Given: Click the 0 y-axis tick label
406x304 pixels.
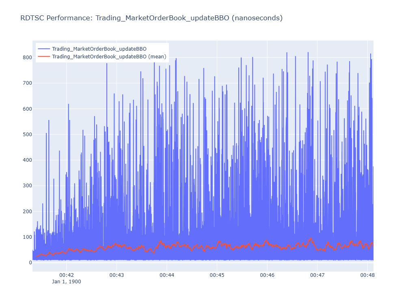Looking at the screenshot, I should pyautogui.click(x=30, y=263).
